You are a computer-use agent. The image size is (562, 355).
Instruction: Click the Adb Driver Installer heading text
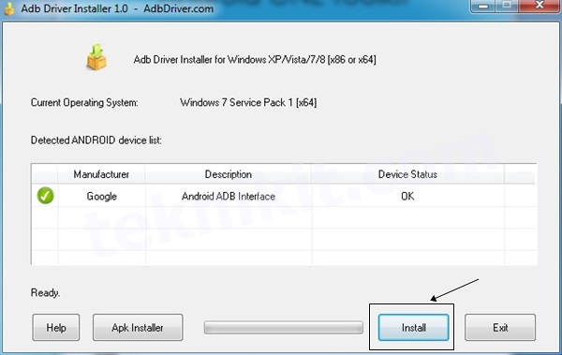pyautogui.click(x=255, y=59)
